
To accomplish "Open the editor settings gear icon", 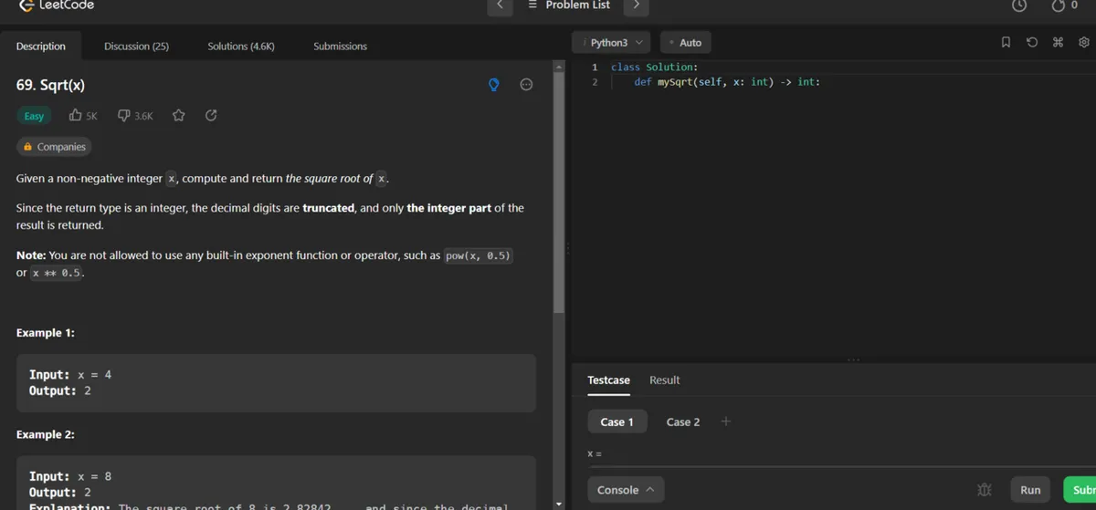I will point(1084,43).
